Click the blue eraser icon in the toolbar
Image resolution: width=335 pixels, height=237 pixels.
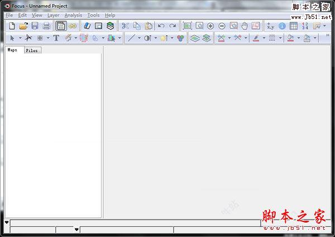click(x=87, y=26)
